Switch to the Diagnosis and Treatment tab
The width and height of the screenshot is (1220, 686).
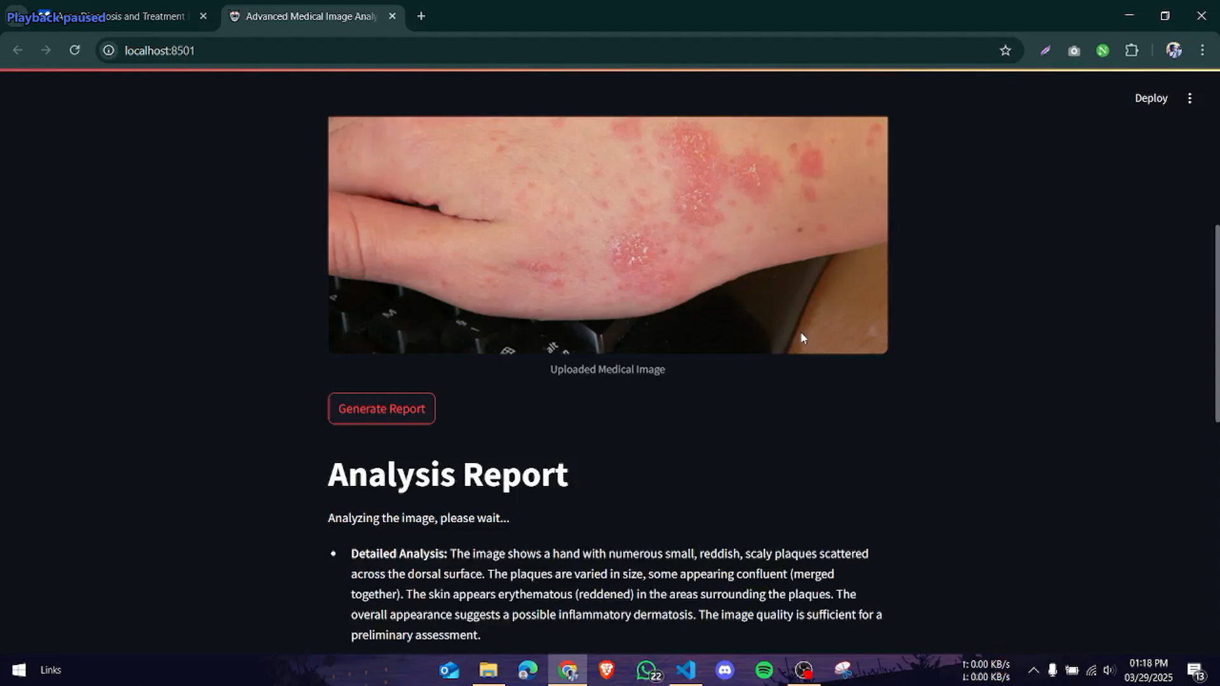click(x=145, y=17)
